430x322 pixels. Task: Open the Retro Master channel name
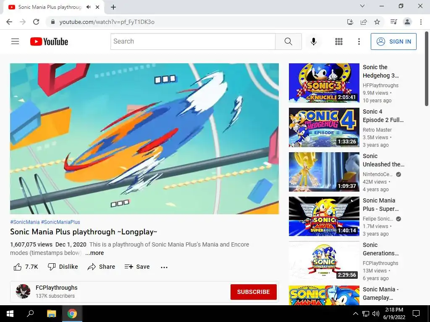click(377, 130)
